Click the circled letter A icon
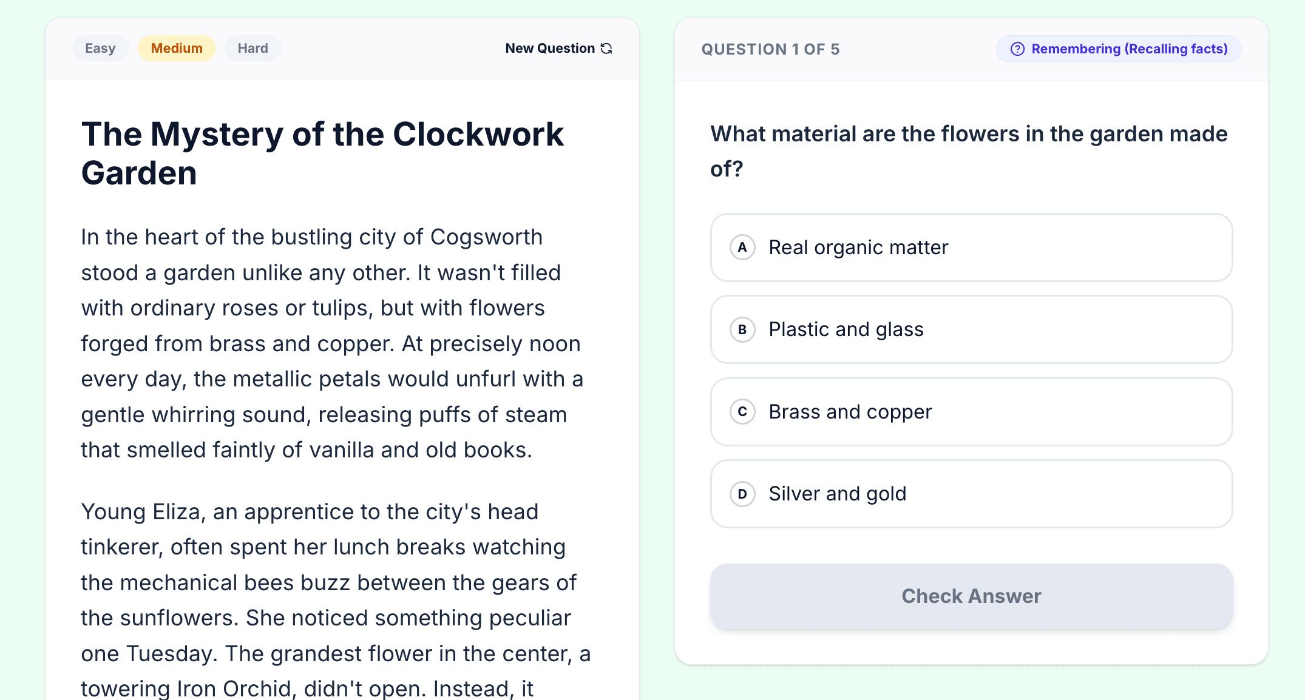This screenshot has width=1305, height=700. pos(742,247)
